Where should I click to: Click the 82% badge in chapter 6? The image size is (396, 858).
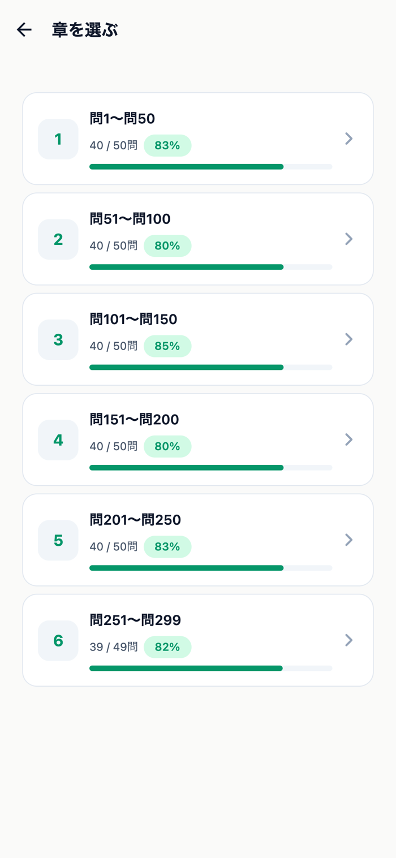point(167,647)
